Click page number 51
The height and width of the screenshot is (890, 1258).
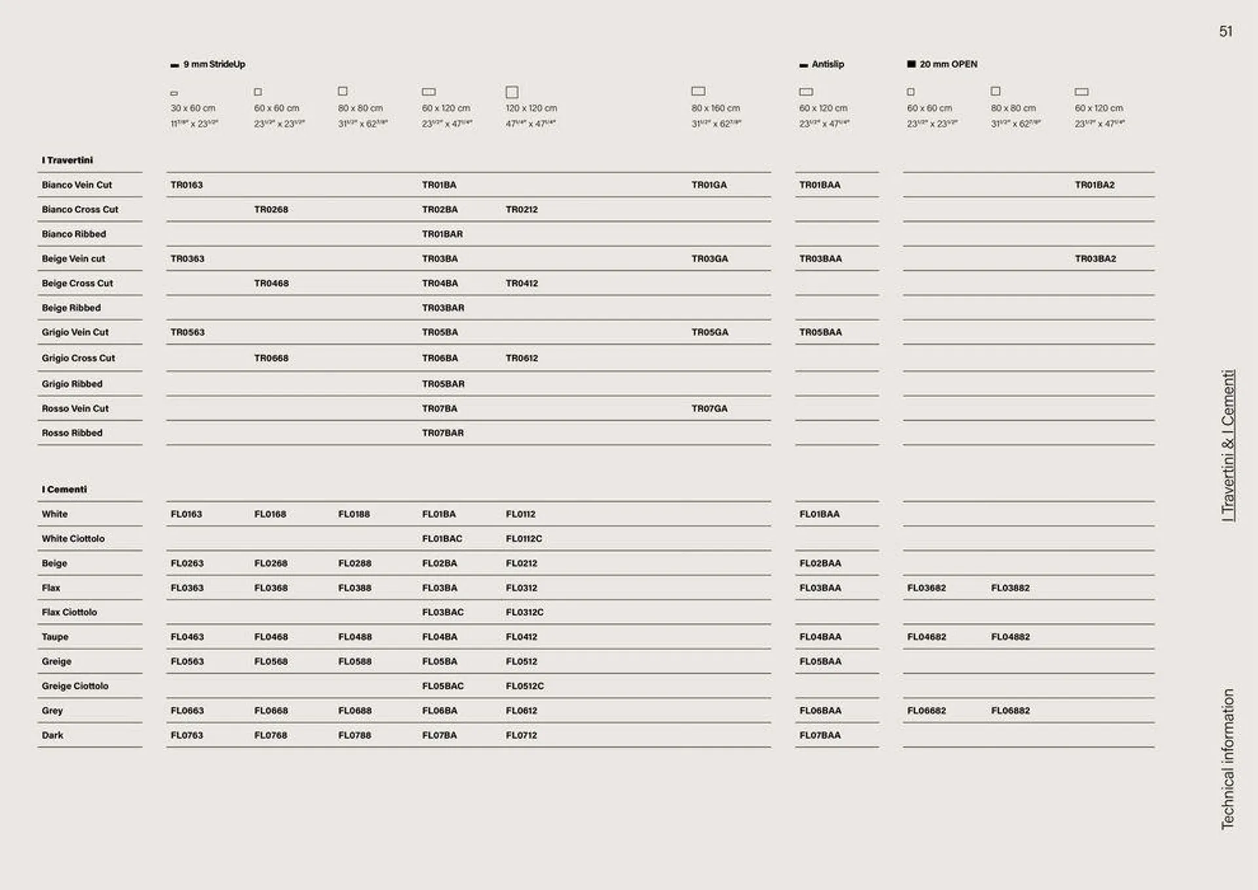pos(1226,31)
